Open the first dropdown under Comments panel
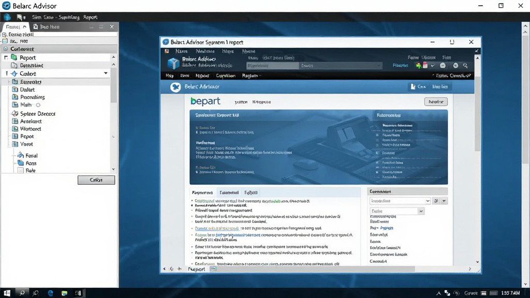 (400, 201)
